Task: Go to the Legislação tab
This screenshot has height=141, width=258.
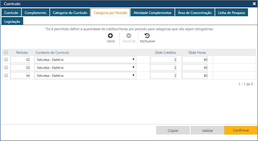Action: click(12, 22)
